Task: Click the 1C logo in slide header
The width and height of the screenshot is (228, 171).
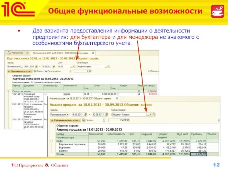Action: click(18, 9)
